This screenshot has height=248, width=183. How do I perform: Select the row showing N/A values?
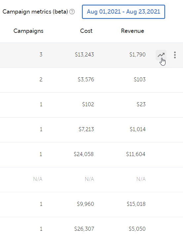click(91, 180)
